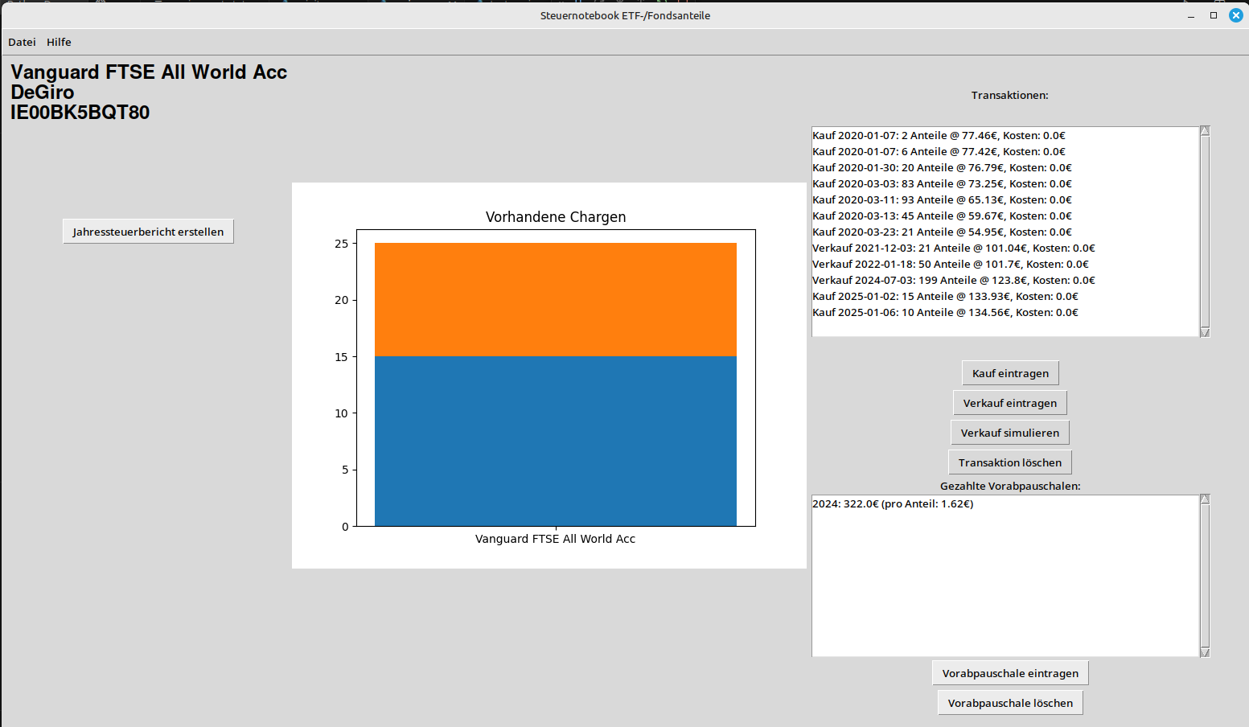Click the blue segment of the bar chart
This screenshot has height=727, width=1249.
coord(556,441)
